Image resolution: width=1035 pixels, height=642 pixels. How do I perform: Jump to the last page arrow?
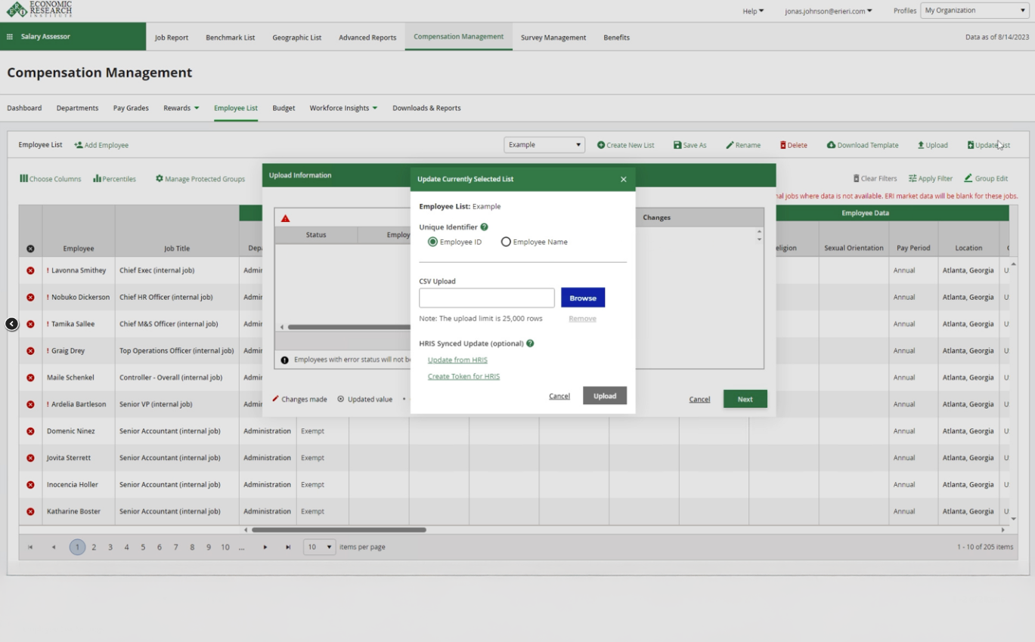tap(288, 547)
